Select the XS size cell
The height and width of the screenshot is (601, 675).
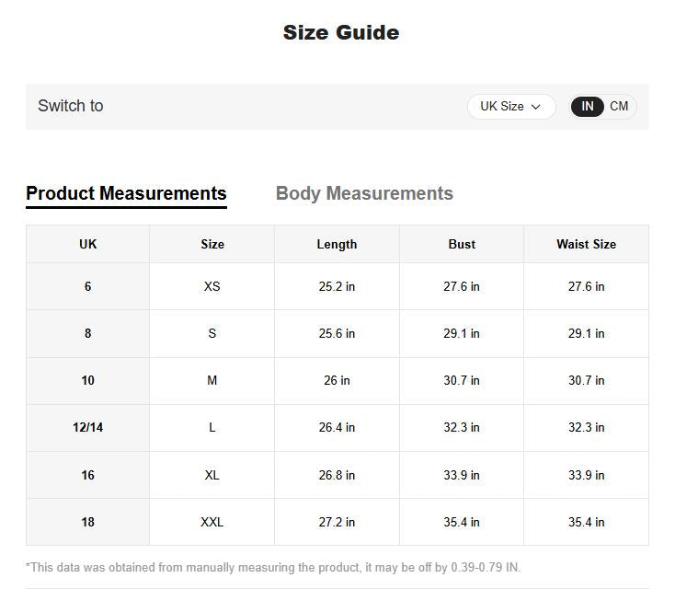212,286
